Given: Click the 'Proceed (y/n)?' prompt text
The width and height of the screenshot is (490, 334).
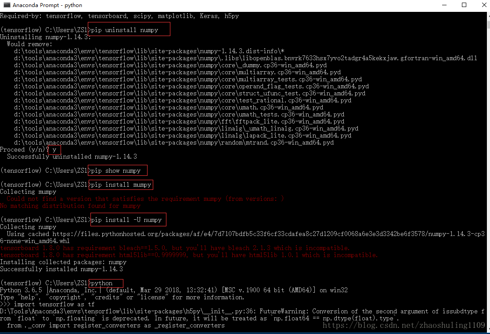Looking at the screenshot, I should (25, 150).
